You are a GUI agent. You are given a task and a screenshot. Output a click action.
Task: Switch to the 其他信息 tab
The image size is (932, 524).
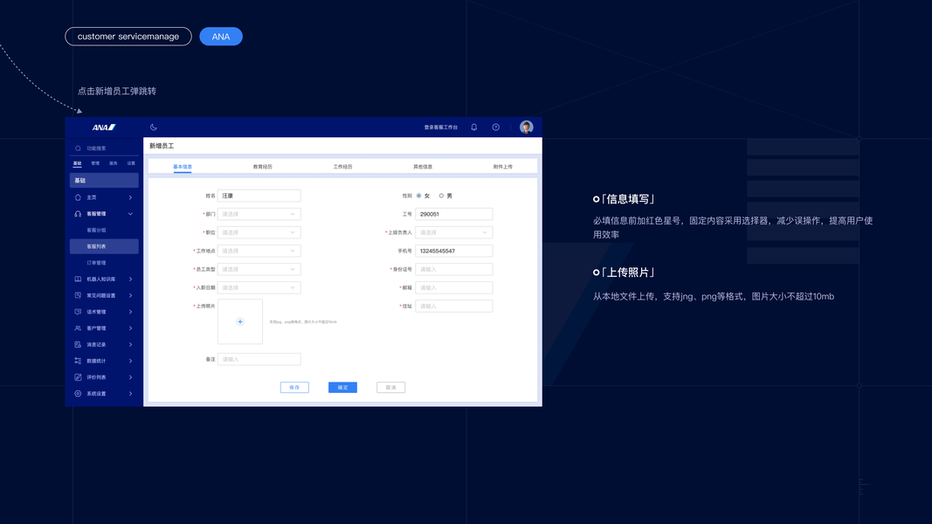(x=423, y=167)
